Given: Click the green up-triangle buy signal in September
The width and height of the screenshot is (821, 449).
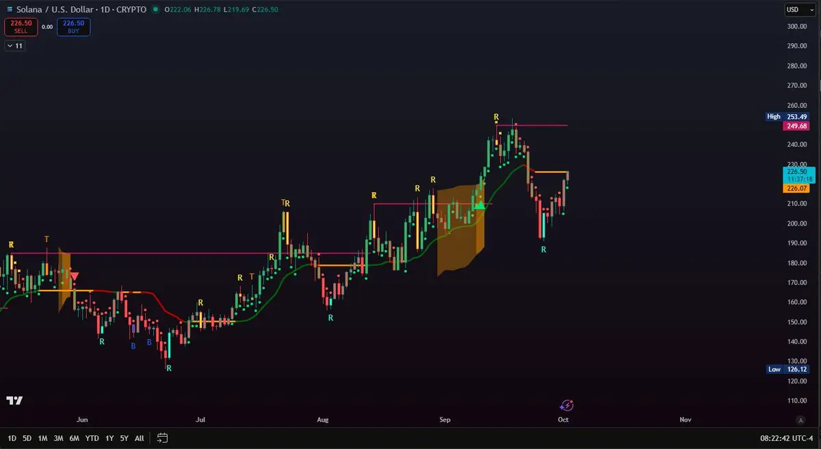Looking at the screenshot, I should [x=480, y=204].
